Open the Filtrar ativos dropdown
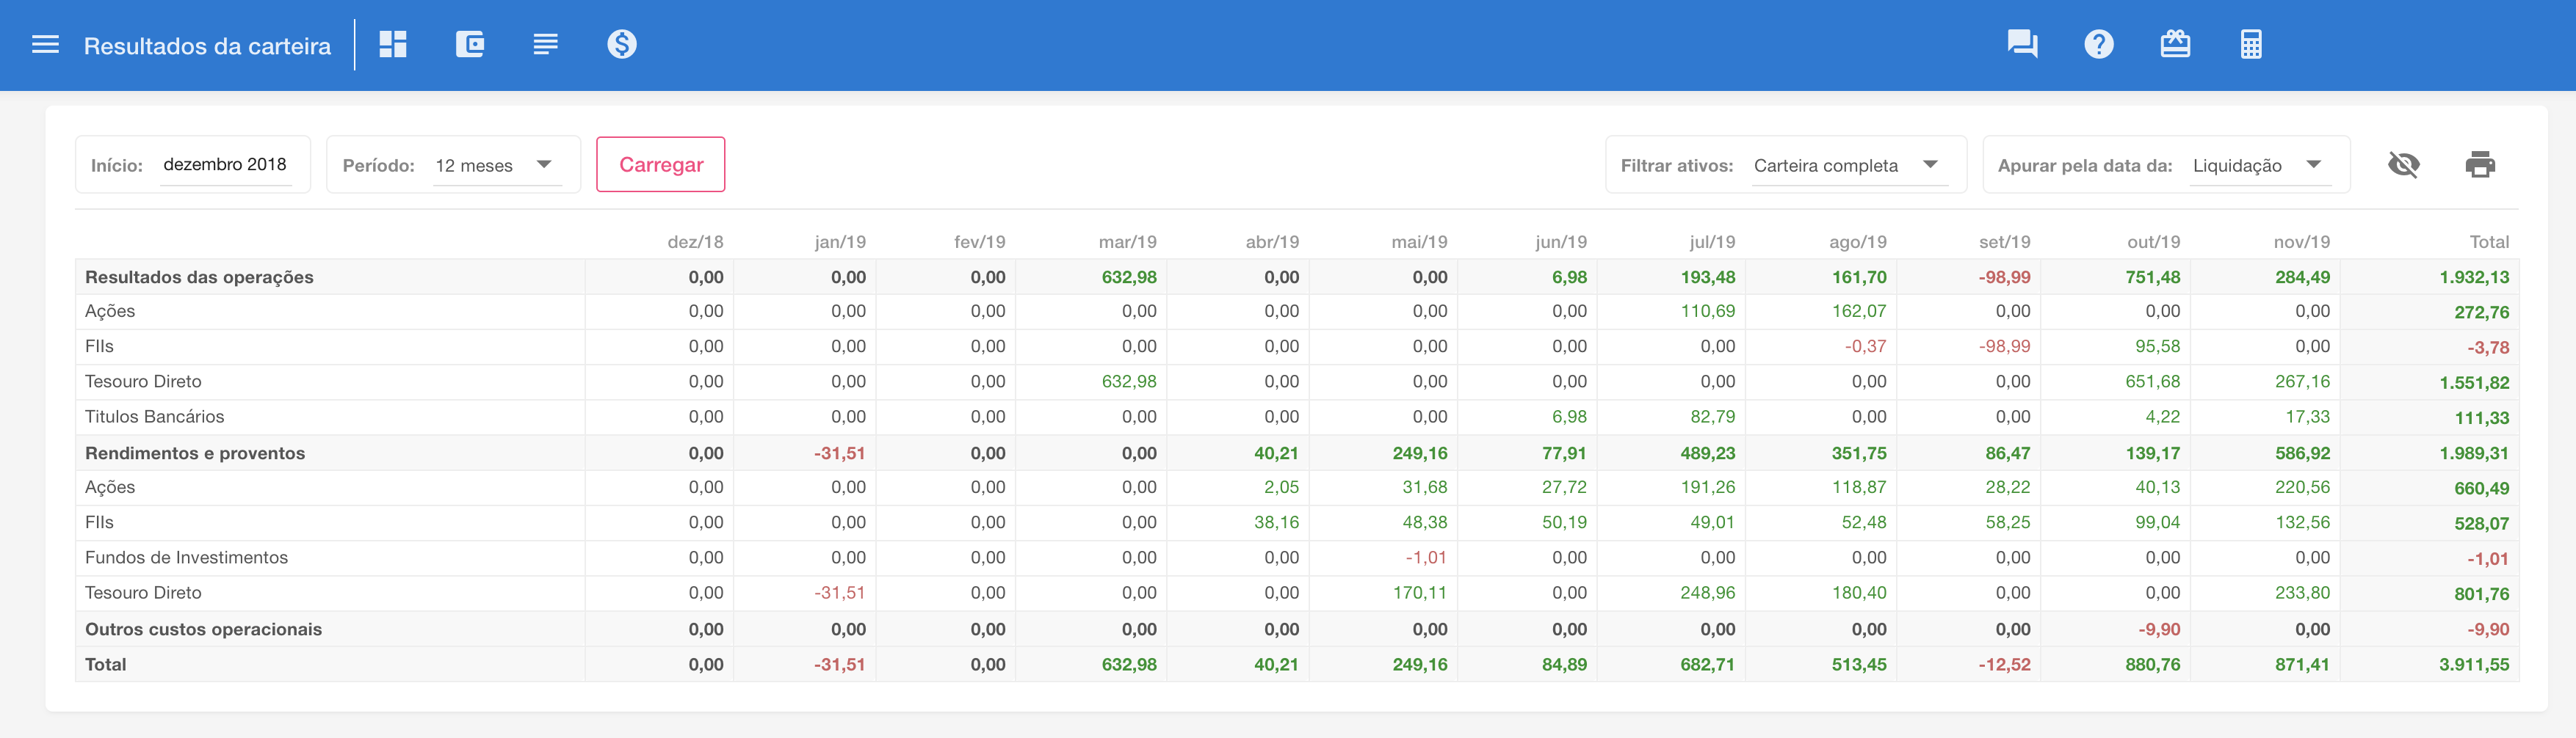 coord(1846,166)
